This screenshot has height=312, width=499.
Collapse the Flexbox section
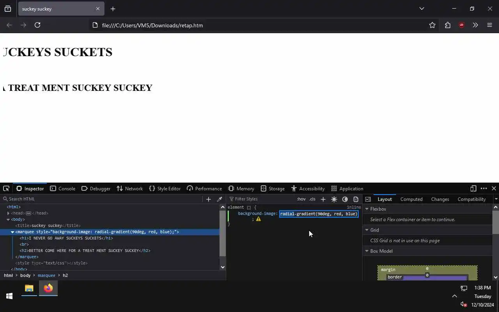click(x=367, y=209)
